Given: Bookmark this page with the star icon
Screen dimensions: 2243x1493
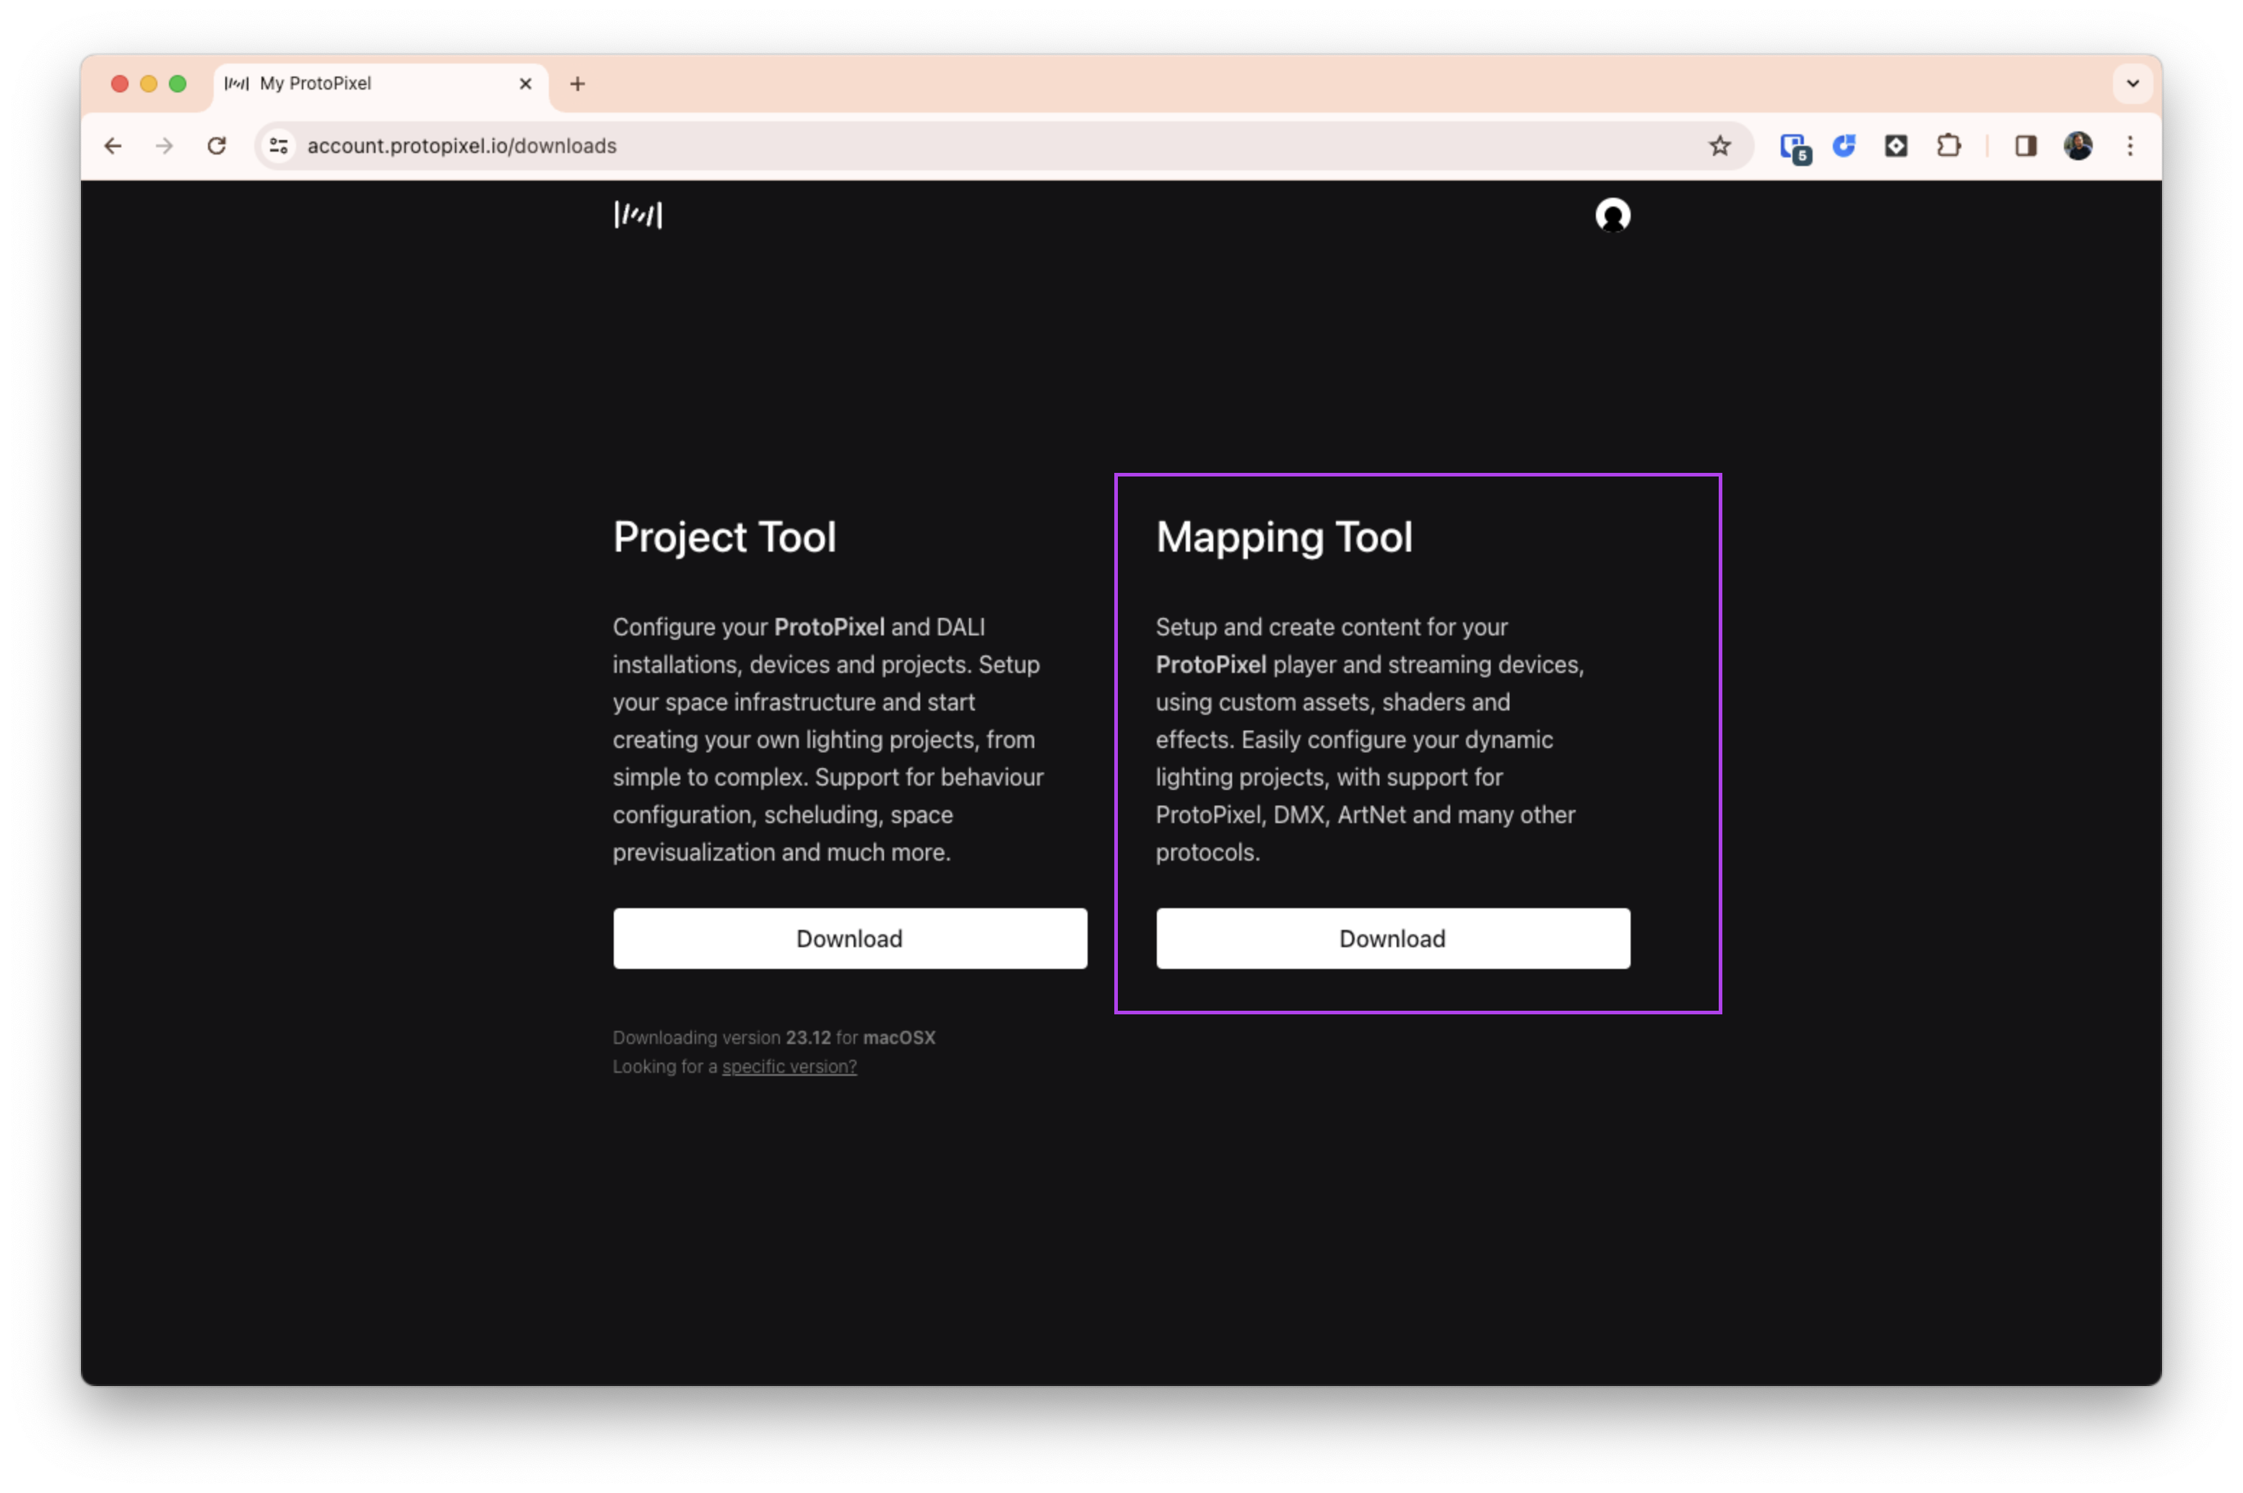Looking at the screenshot, I should [1719, 146].
